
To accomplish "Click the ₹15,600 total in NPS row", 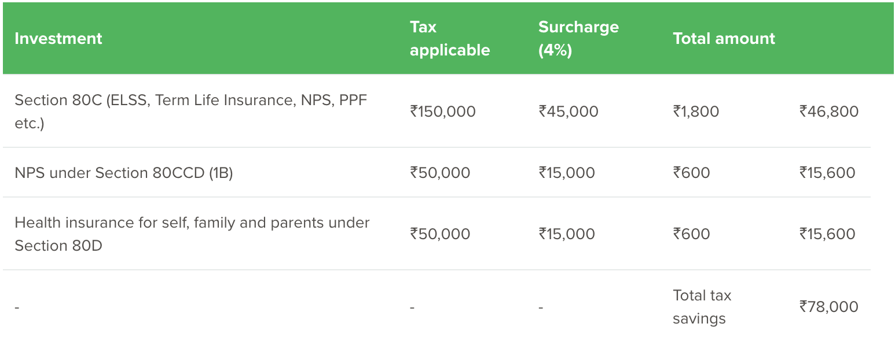I will 827,173.
